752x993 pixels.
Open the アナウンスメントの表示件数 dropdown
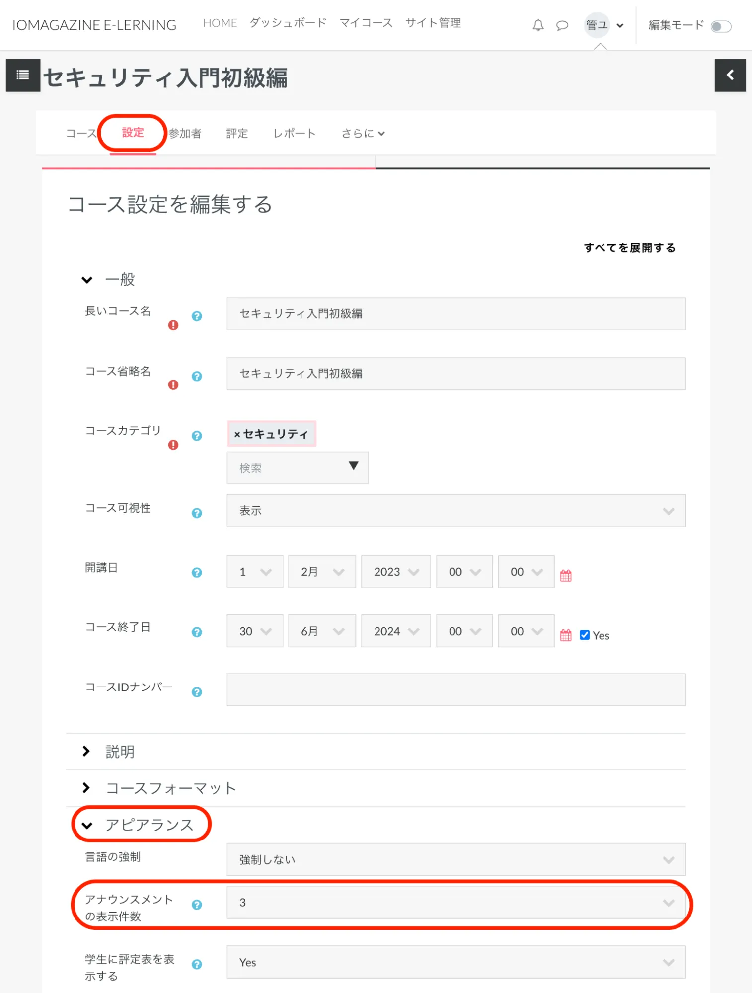click(455, 903)
